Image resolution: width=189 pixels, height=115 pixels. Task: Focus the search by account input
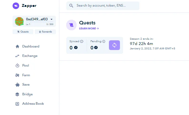(x=103, y=6)
